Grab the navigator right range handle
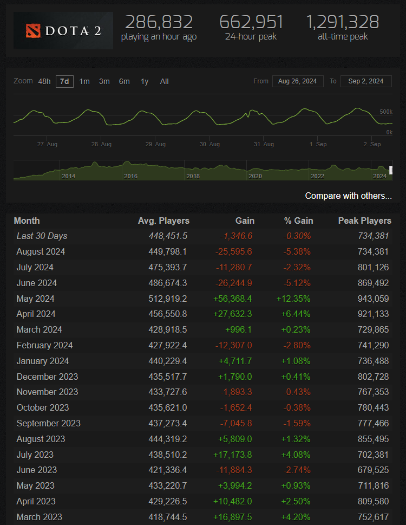The image size is (406, 525). [391, 170]
